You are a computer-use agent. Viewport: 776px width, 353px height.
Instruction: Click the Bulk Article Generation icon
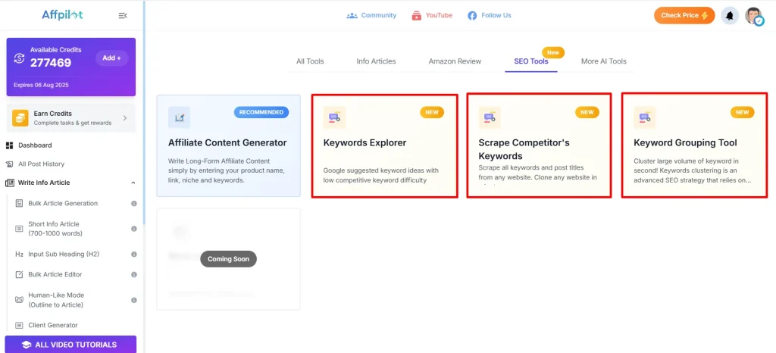point(19,203)
